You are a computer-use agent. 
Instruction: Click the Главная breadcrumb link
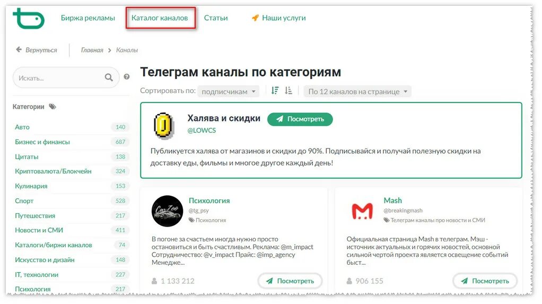(x=92, y=50)
